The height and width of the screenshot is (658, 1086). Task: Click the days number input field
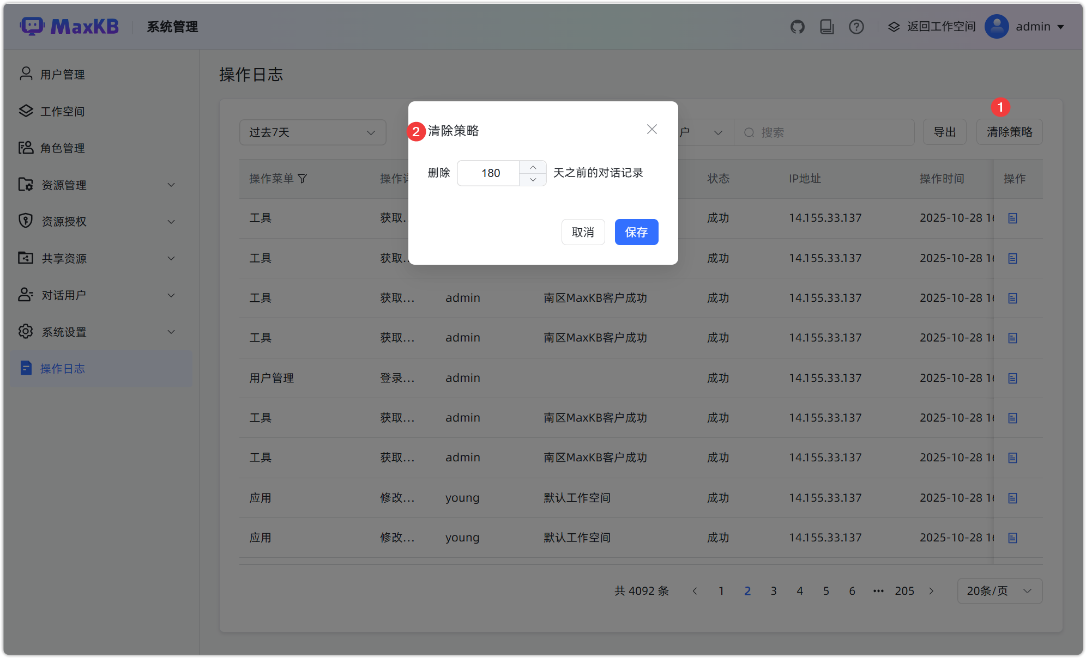pyautogui.click(x=490, y=173)
